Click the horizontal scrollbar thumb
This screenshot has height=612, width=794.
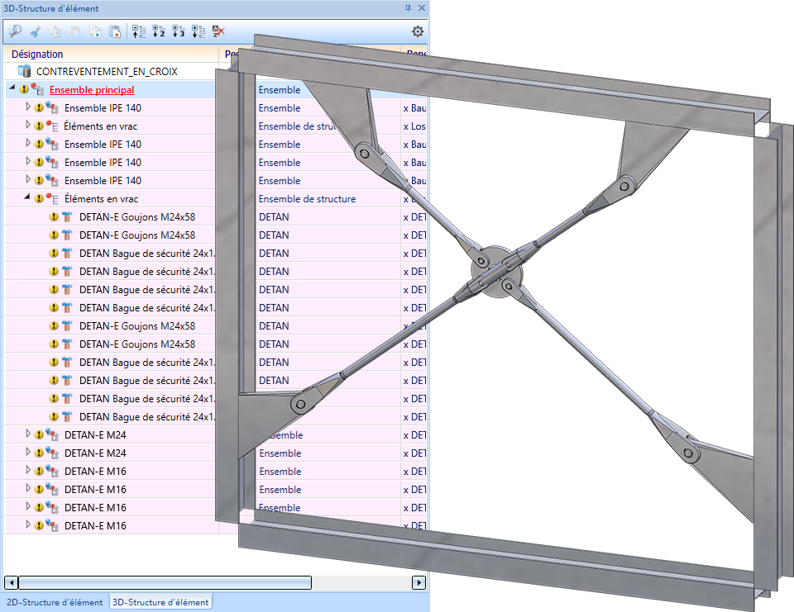[165, 582]
